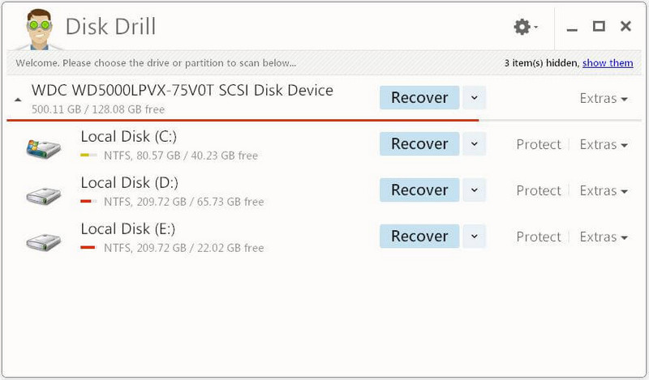The height and width of the screenshot is (380, 649).
Task: Click the Local Disk (D:) drive icon
Action: click(x=43, y=194)
